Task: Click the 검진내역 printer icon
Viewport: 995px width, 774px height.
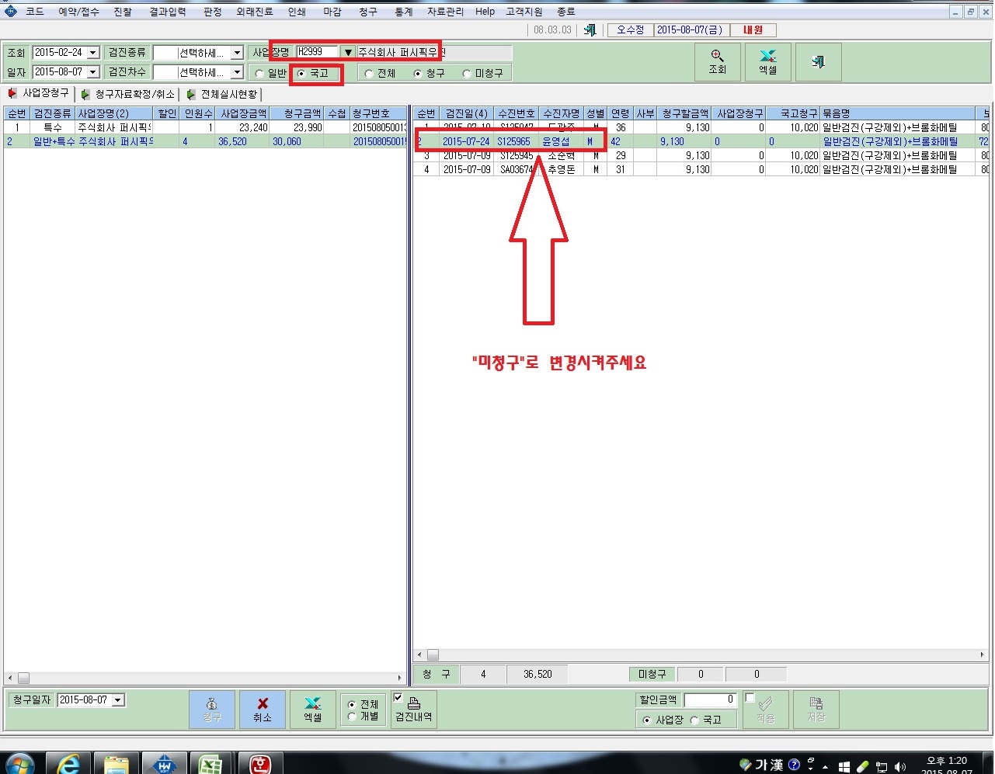Action: click(414, 703)
